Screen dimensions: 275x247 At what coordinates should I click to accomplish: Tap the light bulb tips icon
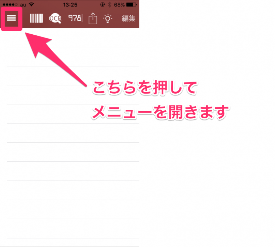(x=108, y=18)
